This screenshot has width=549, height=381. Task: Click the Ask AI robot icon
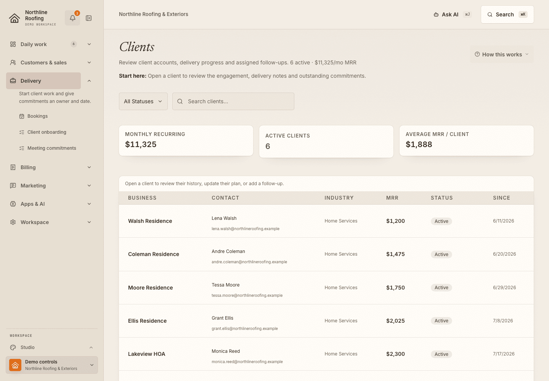436,14
